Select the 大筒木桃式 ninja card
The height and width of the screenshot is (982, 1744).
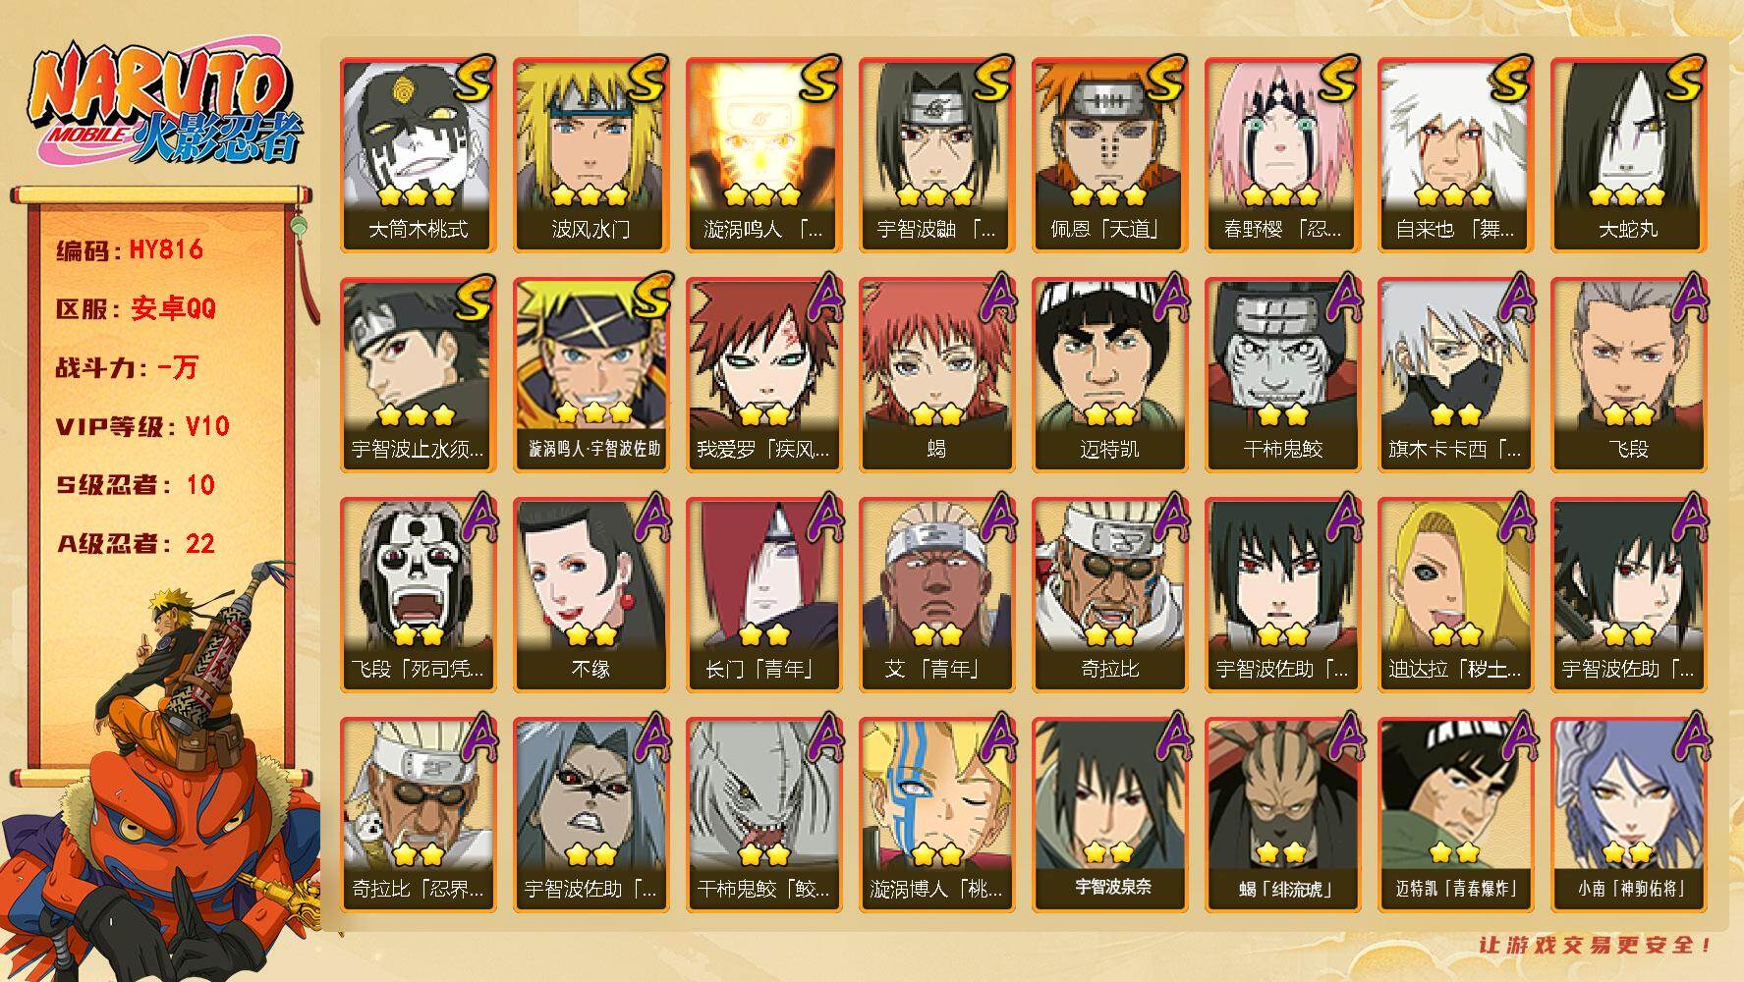pyautogui.click(x=418, y=155)
